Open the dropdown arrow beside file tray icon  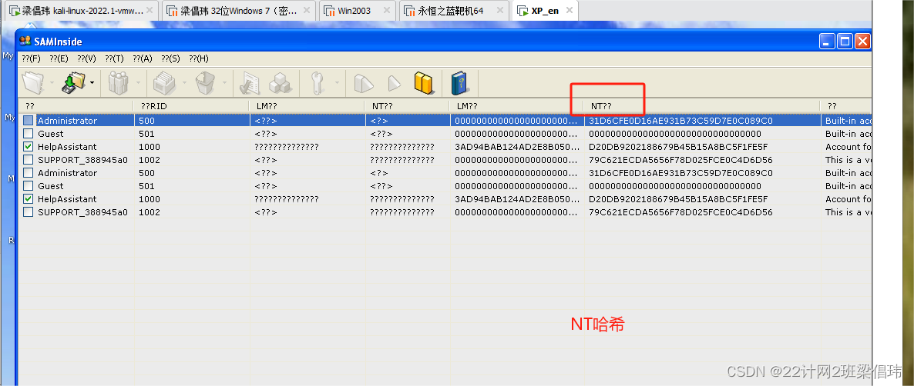pos(184,84)
